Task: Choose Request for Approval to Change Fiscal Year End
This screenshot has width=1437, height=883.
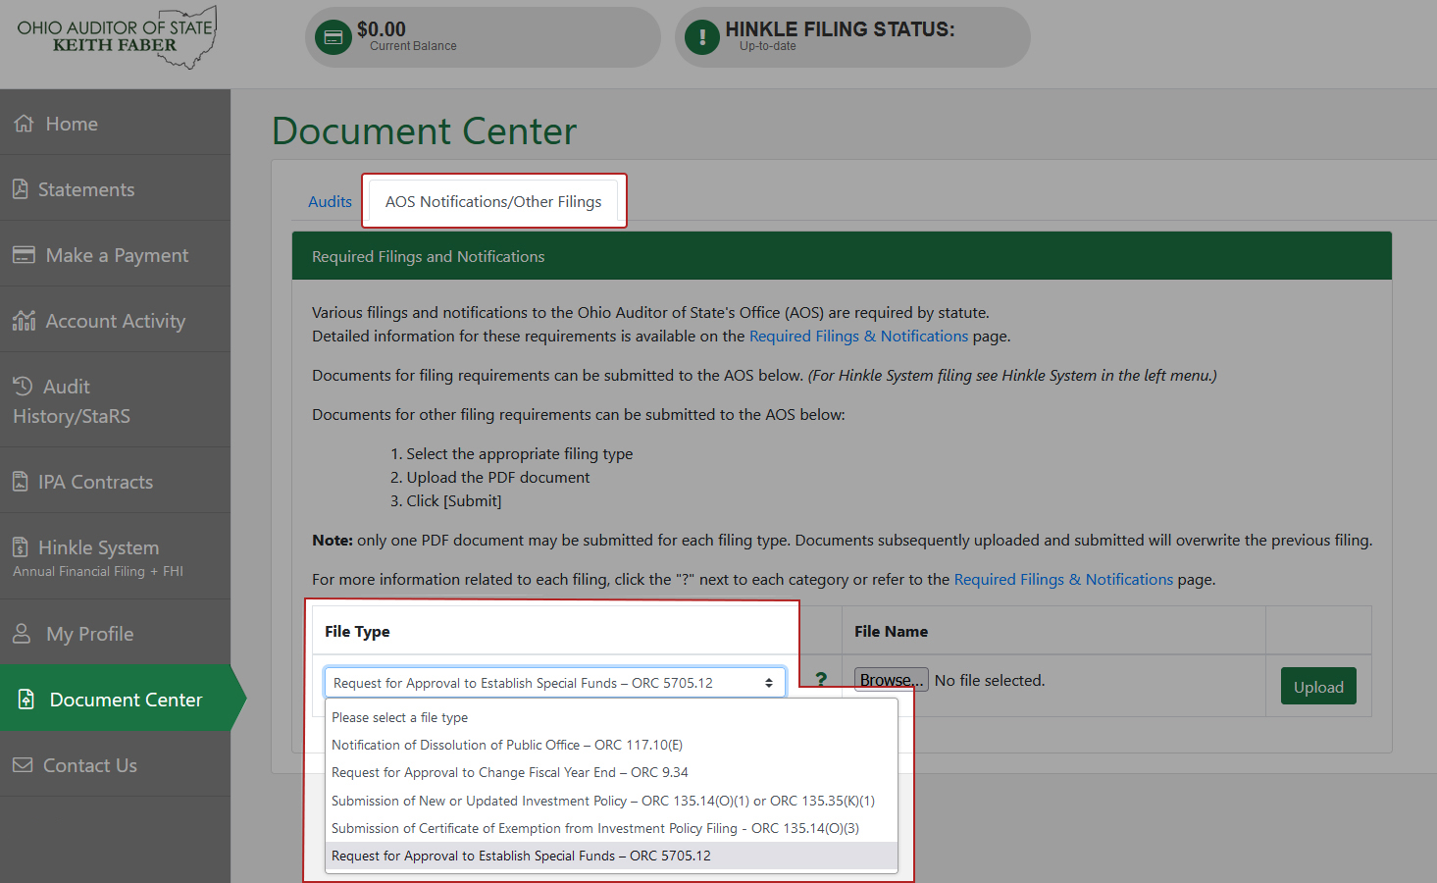Action: pyautogui.click(x=509, y=773)
